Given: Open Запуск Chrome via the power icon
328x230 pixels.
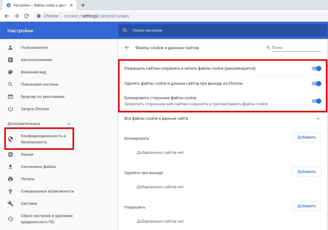Looking at the screenshot, I should click(10, 109).
